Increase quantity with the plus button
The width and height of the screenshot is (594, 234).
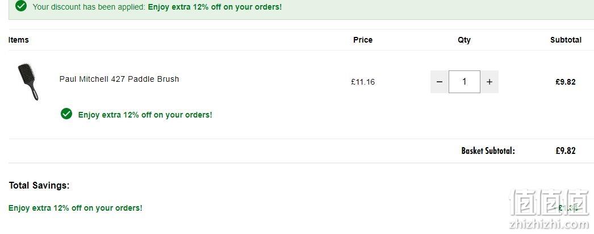[490, 82]
